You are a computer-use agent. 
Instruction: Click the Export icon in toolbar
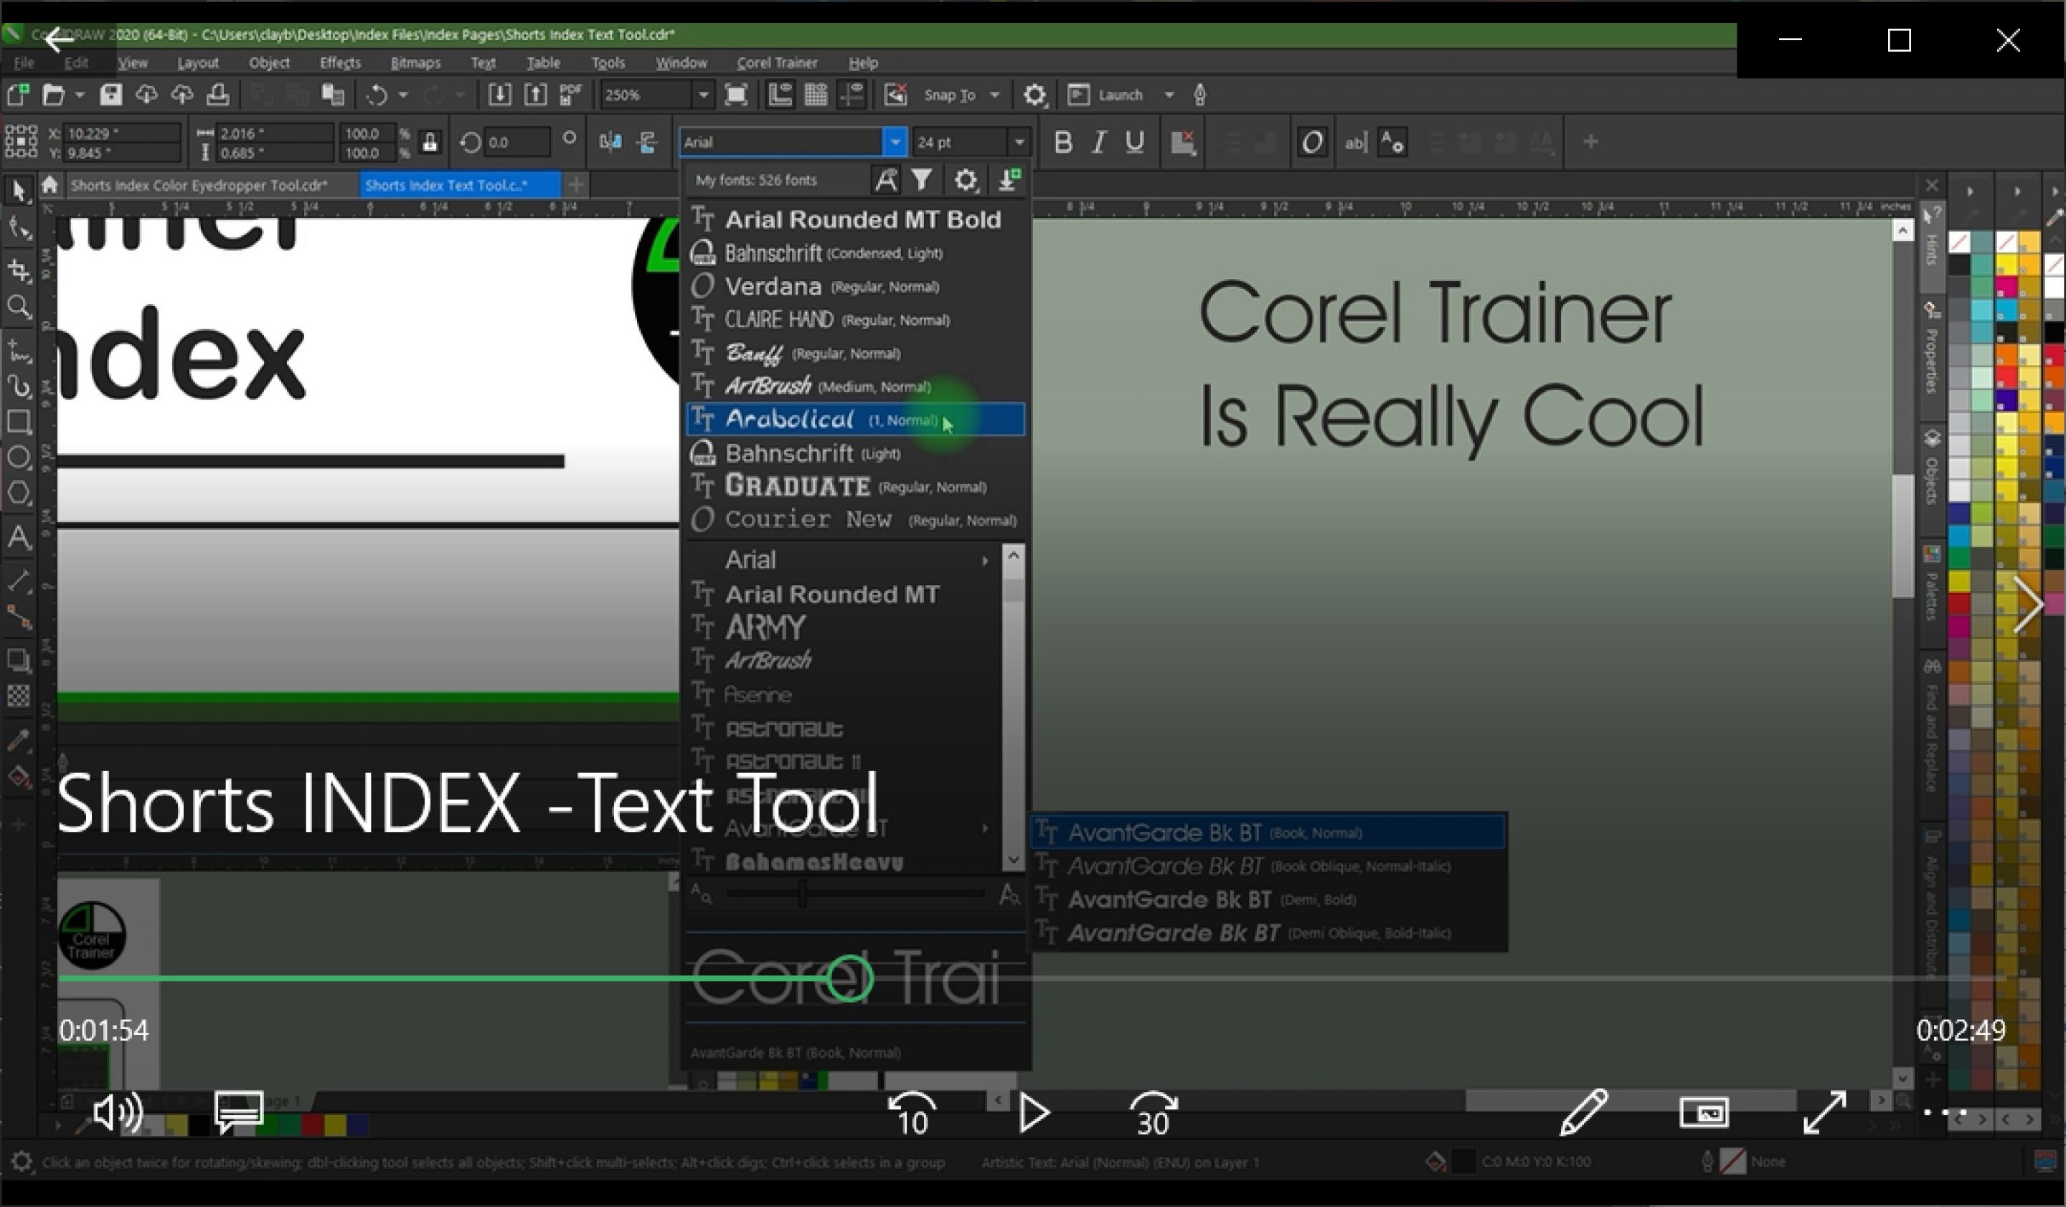click(x=535, y=95)
